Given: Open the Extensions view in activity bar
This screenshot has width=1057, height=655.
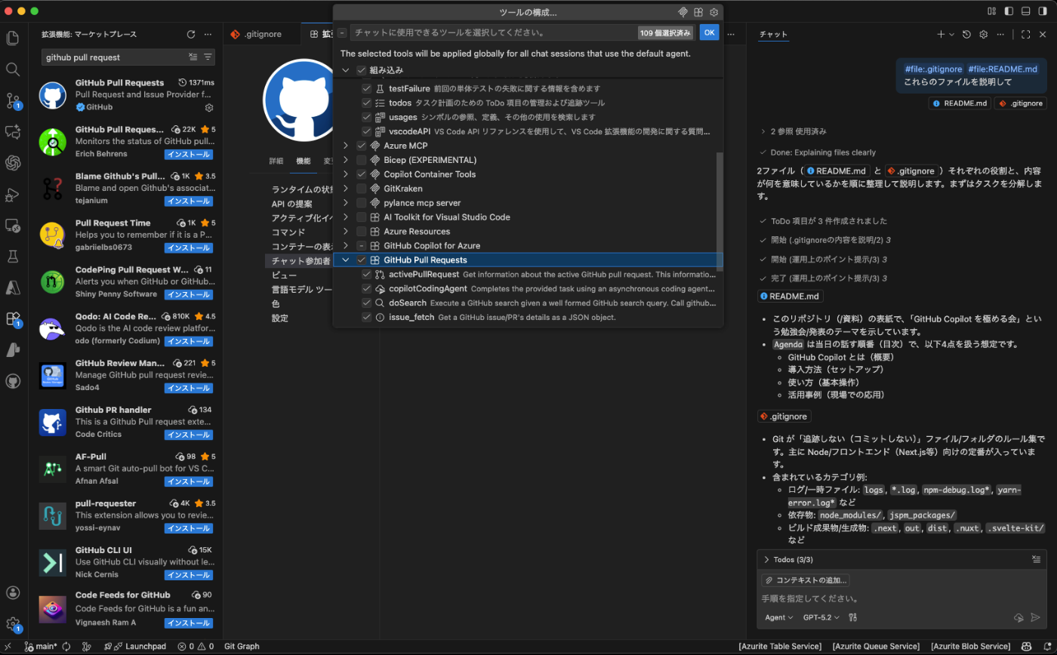Looking at the screenshot, I should 12,318.
